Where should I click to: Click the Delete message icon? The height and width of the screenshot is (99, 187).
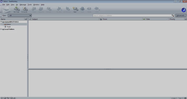(x=89, y=9)
